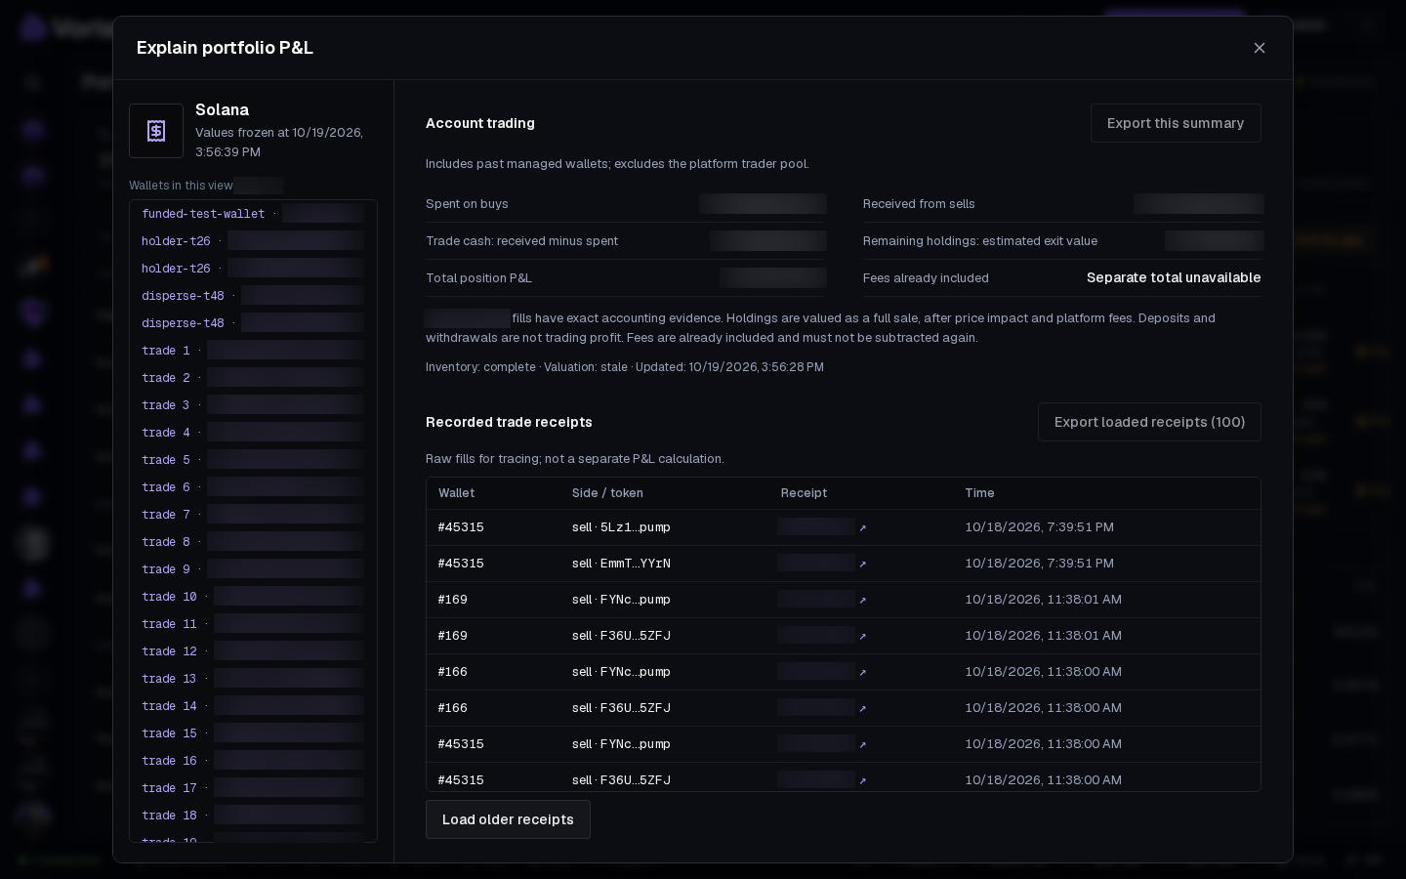The width and height of the screenshot is (1406, 879).
Task: Open receipt arrow for #166 F36U...5ZFJ row
Action: tap(862, 708)
